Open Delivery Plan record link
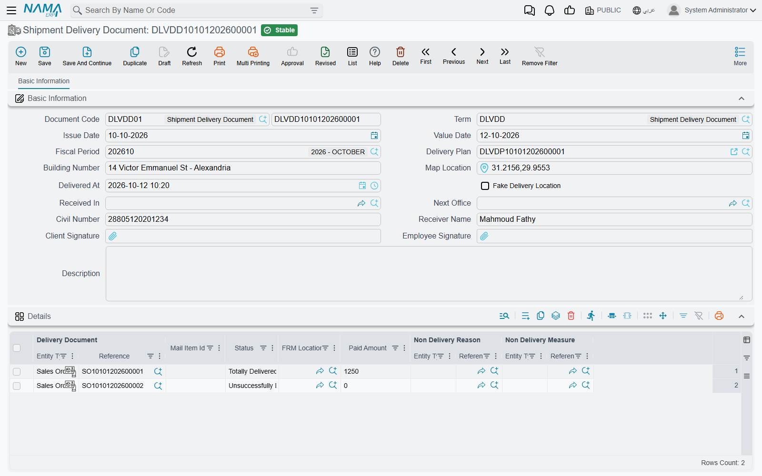This screenshot has width=762, height=476. (734, 152)
